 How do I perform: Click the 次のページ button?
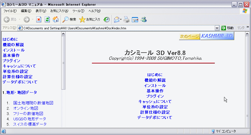(x=189, y=36)
